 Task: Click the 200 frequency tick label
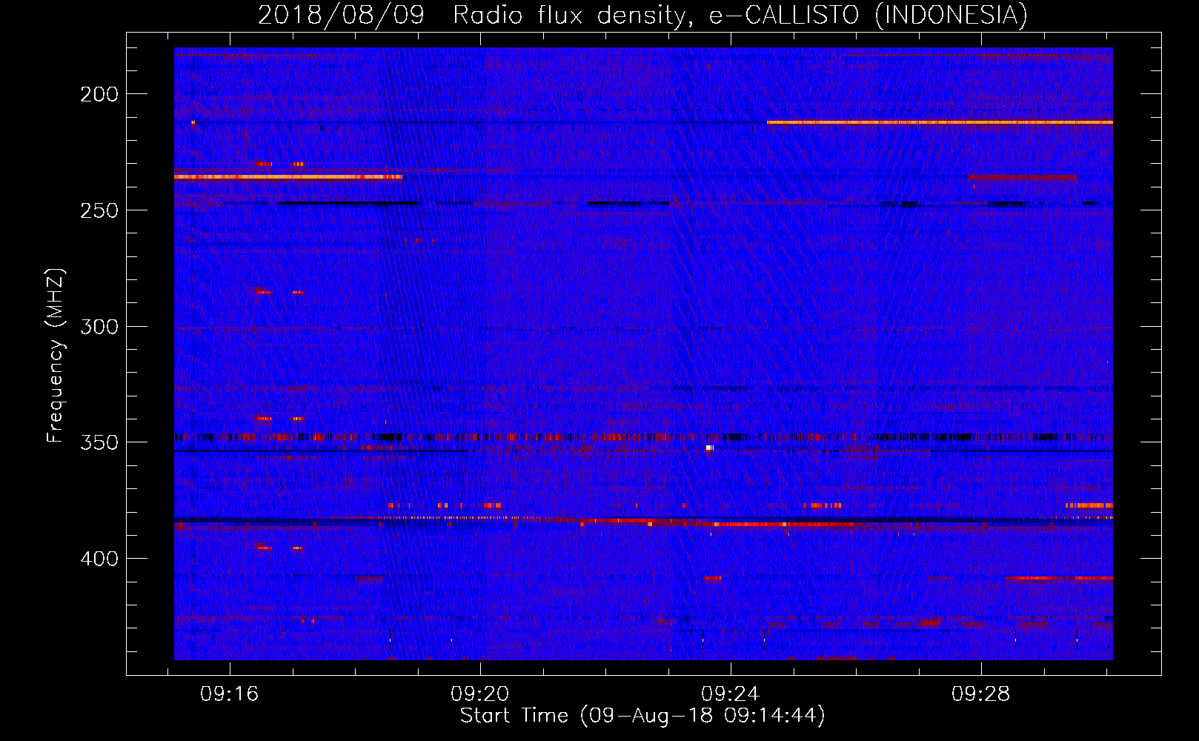[99, 94]
